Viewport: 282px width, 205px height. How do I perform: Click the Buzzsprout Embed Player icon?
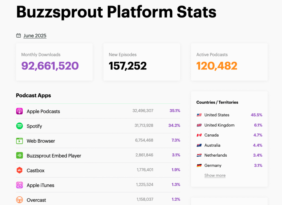(x=20, y=156)
